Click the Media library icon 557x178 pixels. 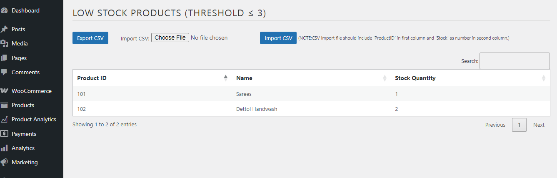4,43
